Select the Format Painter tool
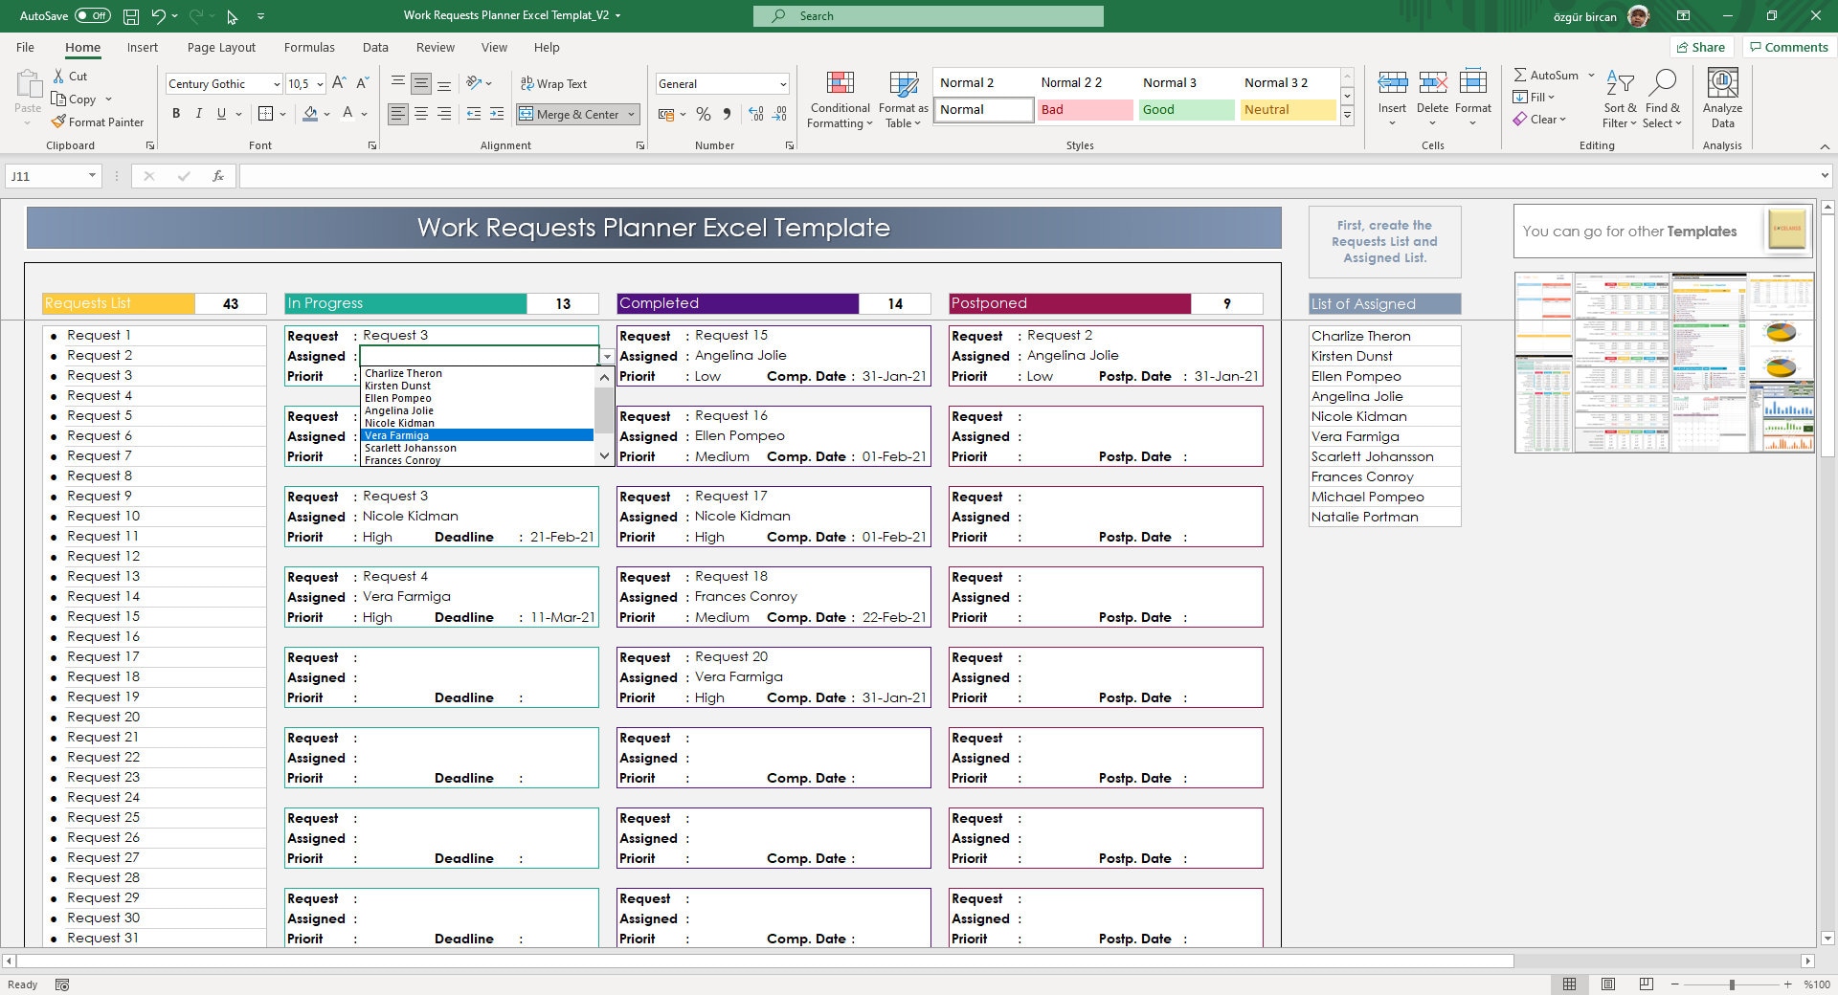 pos(99,122)
